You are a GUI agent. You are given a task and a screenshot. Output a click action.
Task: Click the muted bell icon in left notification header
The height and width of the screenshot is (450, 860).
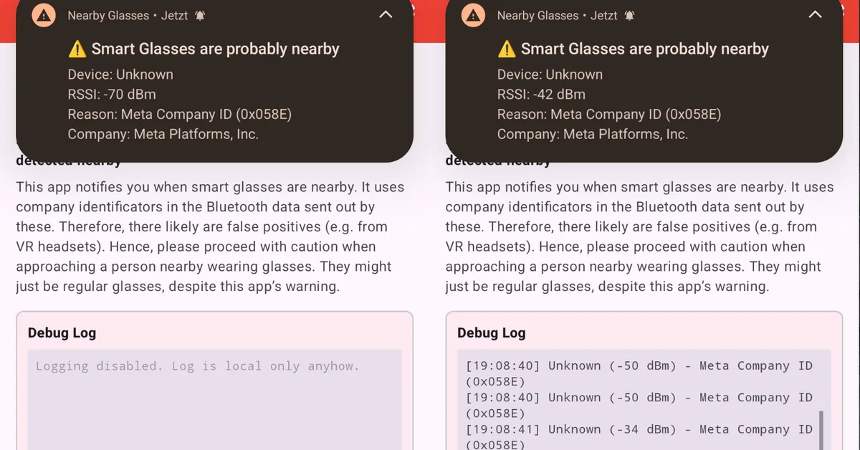point(199,14)
